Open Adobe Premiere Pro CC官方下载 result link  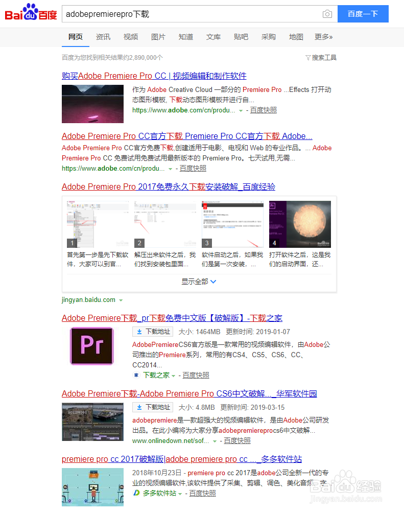coord(187,136)
